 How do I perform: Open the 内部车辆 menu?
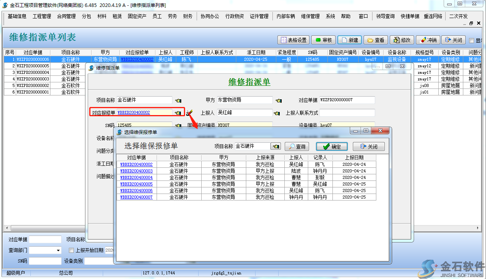pos(286,16)
